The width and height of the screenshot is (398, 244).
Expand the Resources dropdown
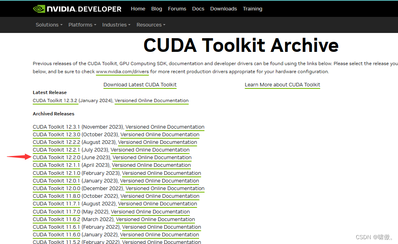click(x=151, y=25)
